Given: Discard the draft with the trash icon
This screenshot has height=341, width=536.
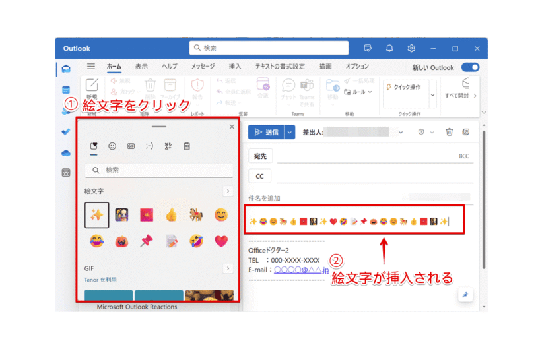Looking at the screenshot, I should (449, 132).
